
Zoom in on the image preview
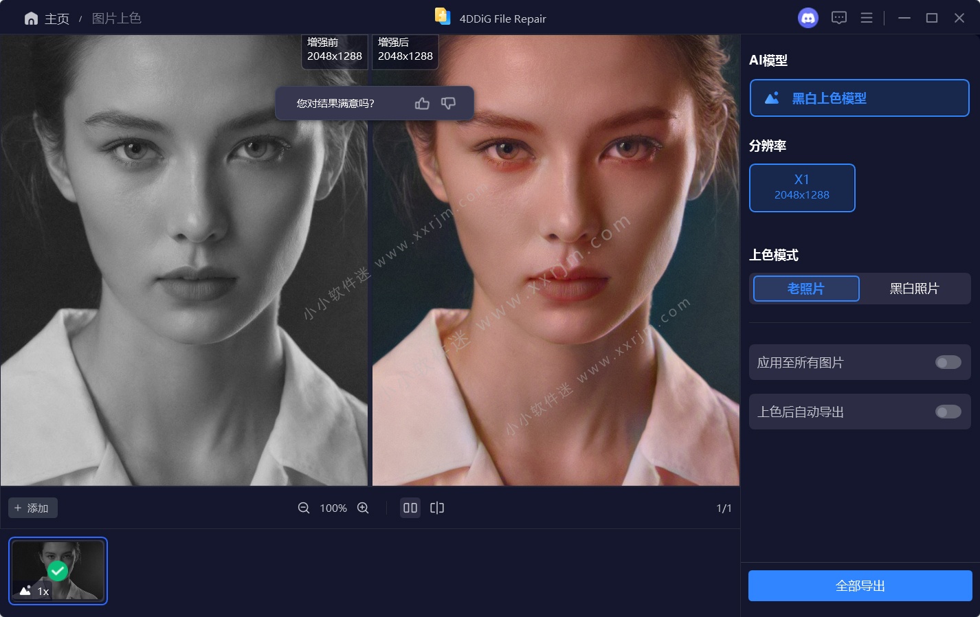(x=363, y=508)
